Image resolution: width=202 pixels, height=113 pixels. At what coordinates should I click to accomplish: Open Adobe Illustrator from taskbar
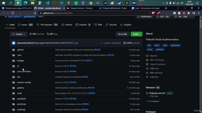[54, 3]
